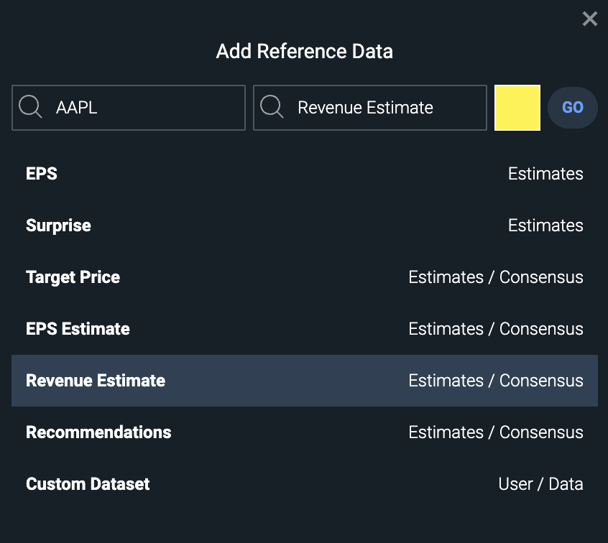The width and height of the screenshot is (608, 543).
Task: Pick the EPS Estimate consensus option
Action: pos(78,328)
